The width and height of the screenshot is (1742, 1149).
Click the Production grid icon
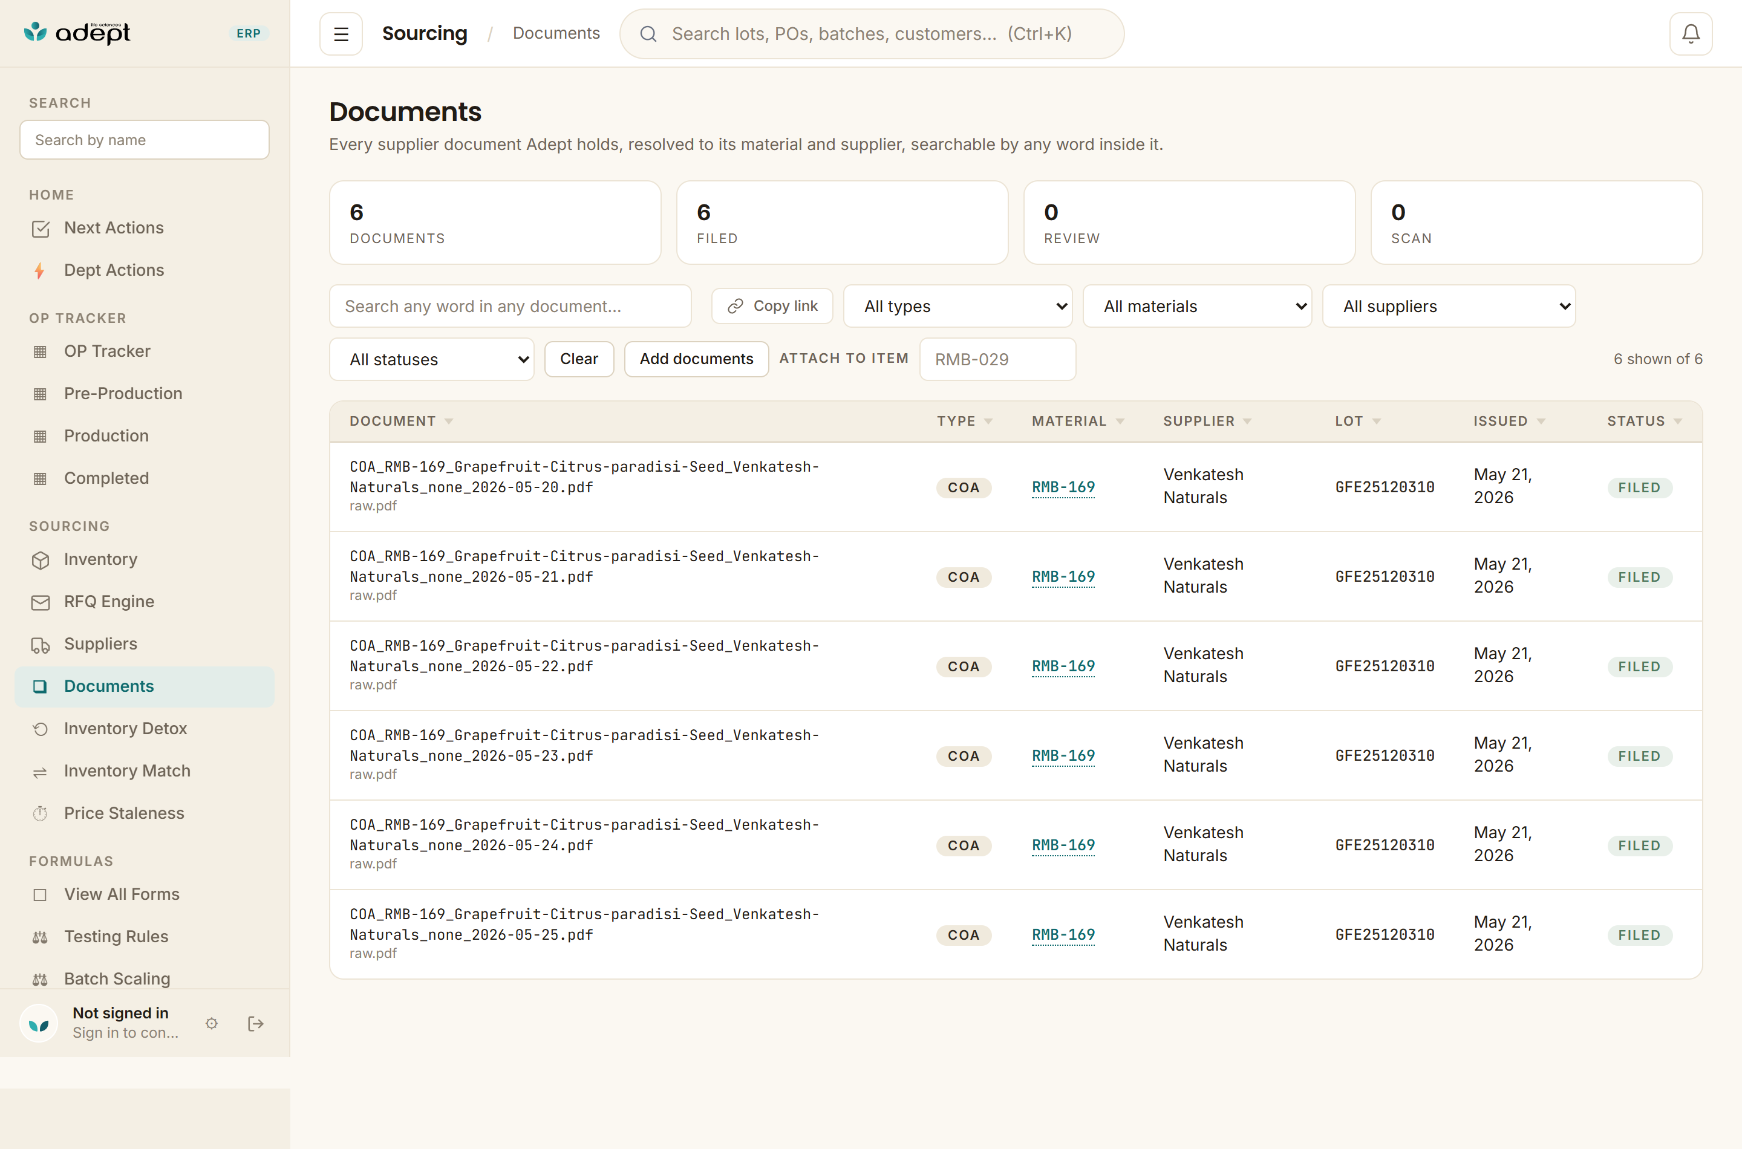click(41, 437)
